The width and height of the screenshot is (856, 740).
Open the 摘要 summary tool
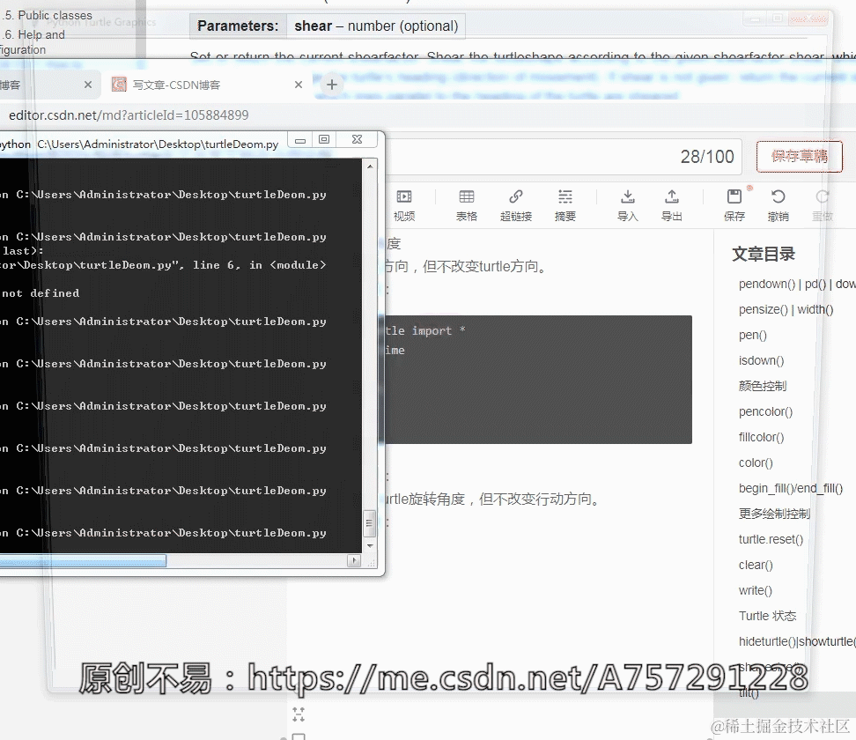point(565,204)
